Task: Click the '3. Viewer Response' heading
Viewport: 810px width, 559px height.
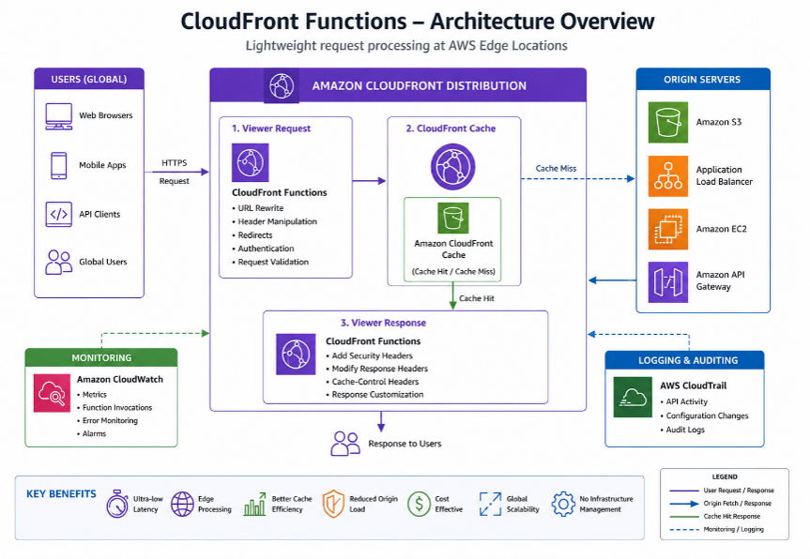Action: (383, 323)
